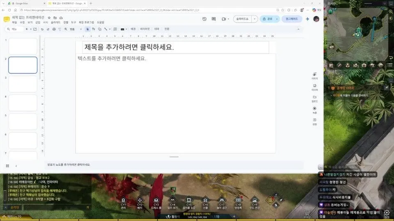The height and width of the screenshot is (221, 394).
Task: Click the camera video call icon
Action: pos(224,19)
